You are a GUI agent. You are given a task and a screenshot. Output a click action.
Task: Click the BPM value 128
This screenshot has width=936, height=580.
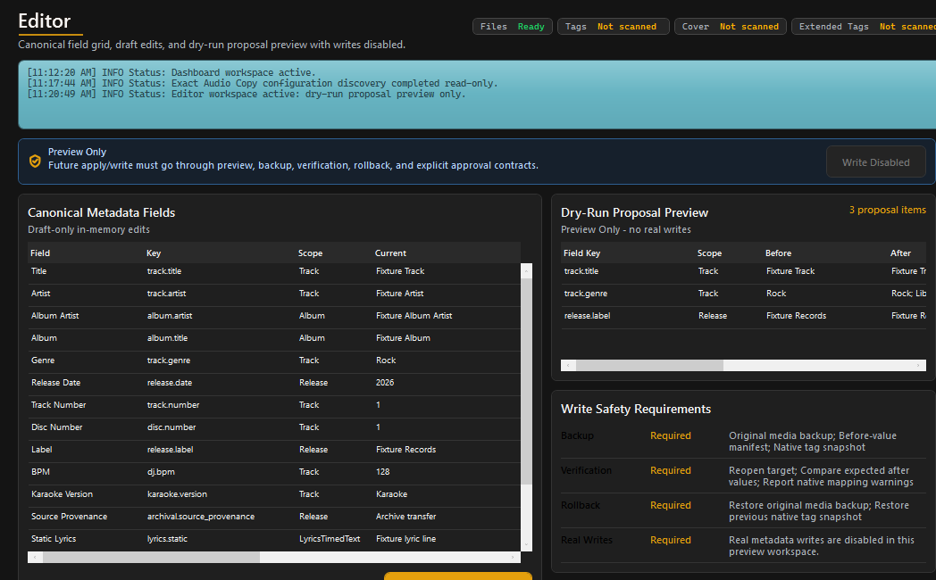coord(382,472)
